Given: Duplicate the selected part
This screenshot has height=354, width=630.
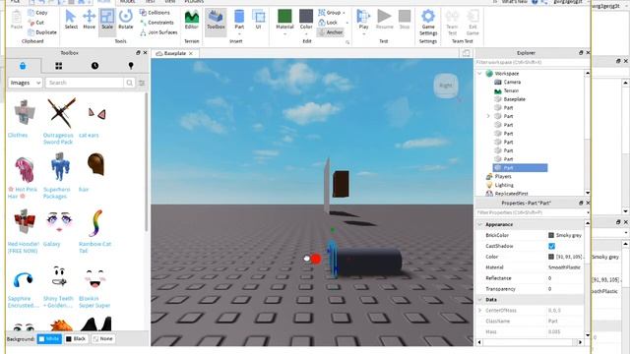Looking at the screenshot, I should pos(42,32).
